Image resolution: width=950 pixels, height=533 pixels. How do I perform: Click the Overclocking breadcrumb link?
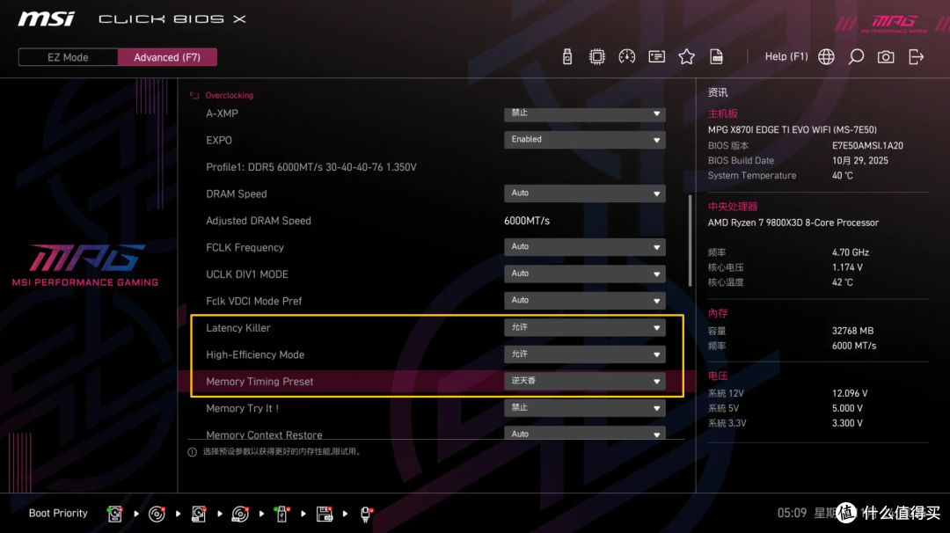229,95
